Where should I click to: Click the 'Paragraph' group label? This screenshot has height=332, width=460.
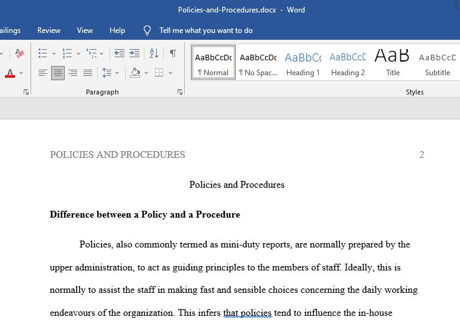pos(102,92)
